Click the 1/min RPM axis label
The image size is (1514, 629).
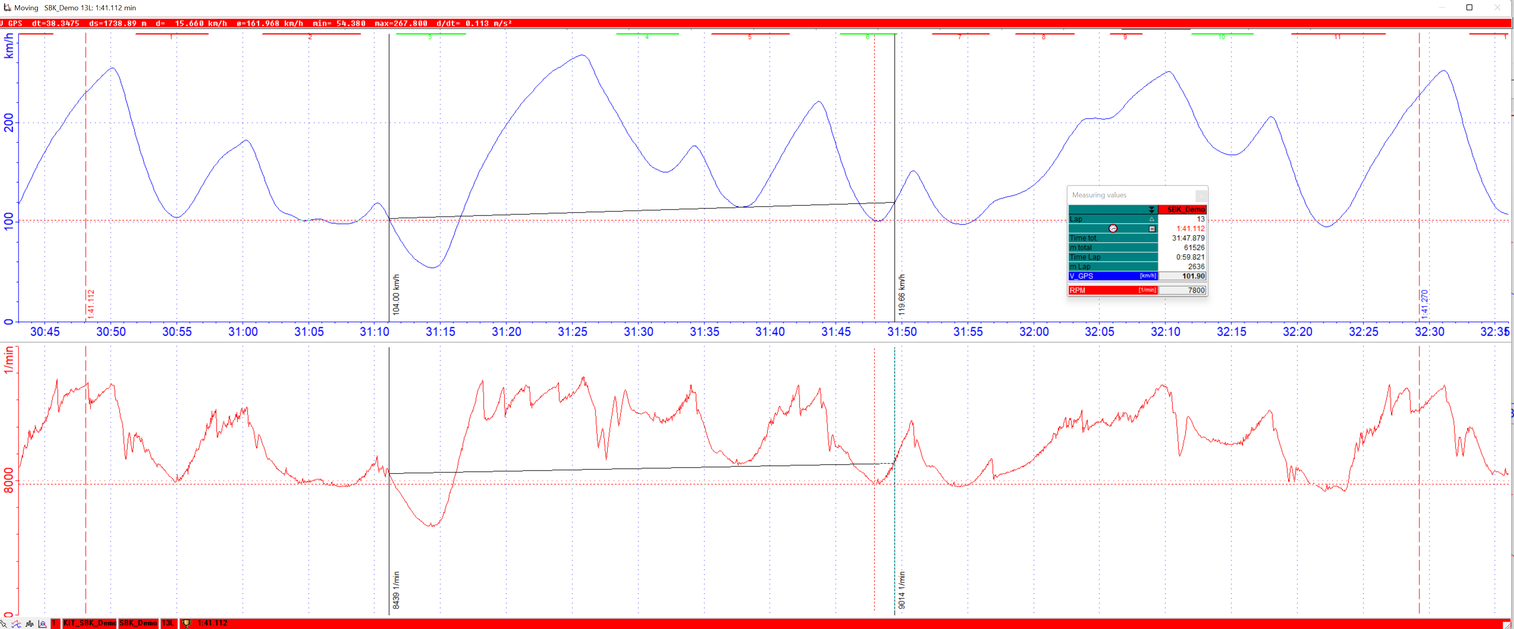pyautogui.click(x=9, y=360)
